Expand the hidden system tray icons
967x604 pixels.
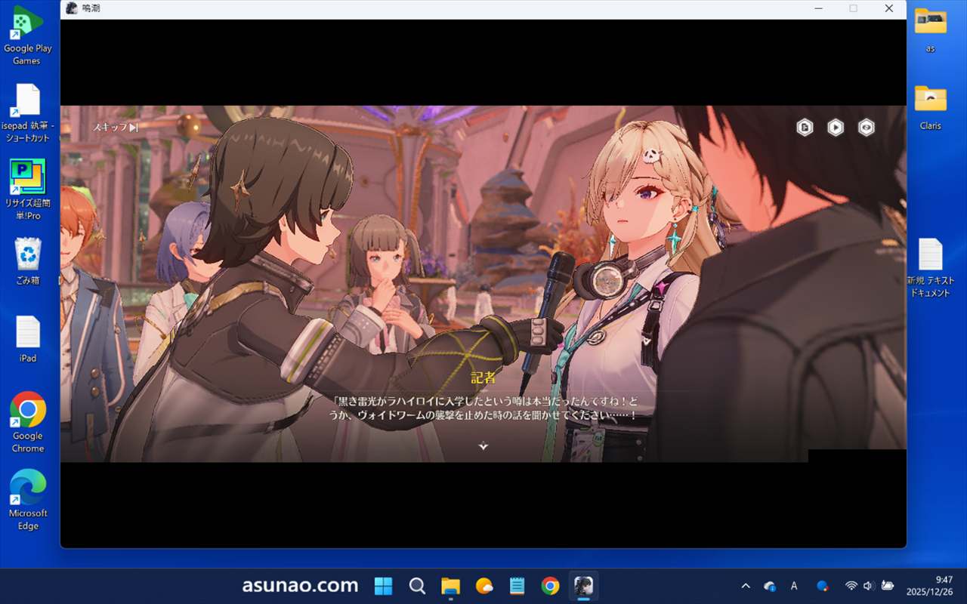[746, 586]
